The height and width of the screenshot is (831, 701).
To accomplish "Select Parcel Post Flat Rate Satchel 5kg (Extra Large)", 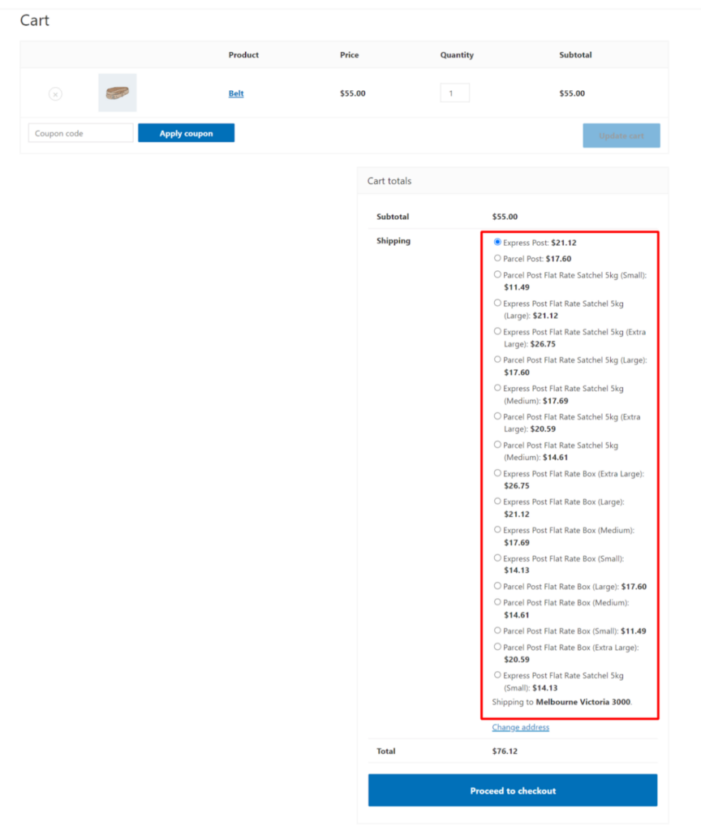I will coord(497,416).
